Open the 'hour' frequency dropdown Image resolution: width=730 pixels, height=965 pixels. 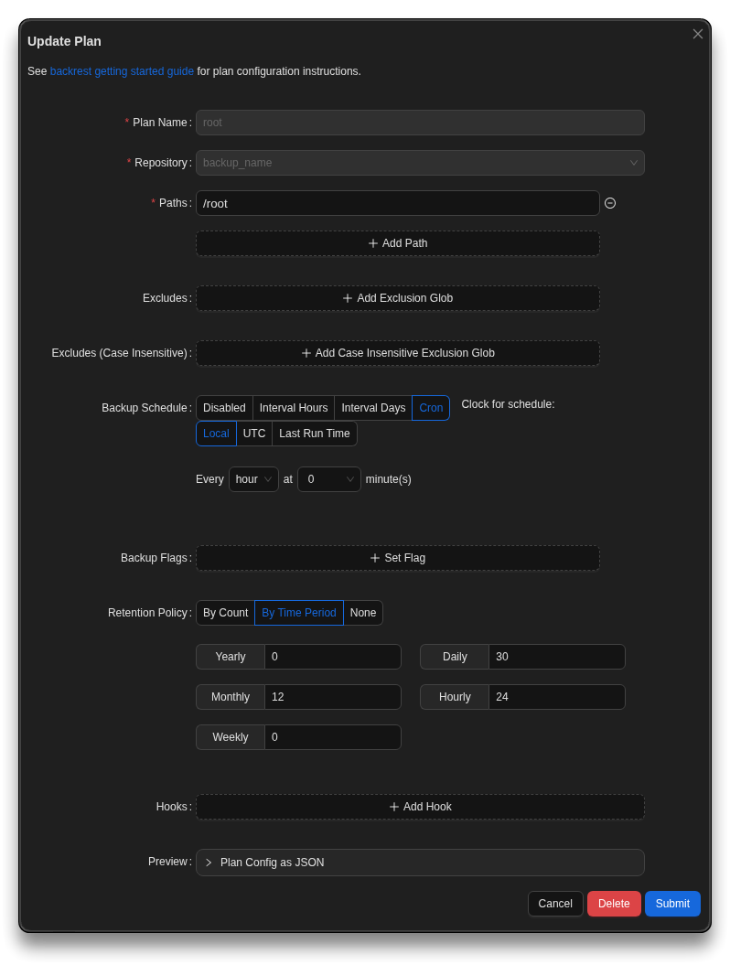point(253,478)
